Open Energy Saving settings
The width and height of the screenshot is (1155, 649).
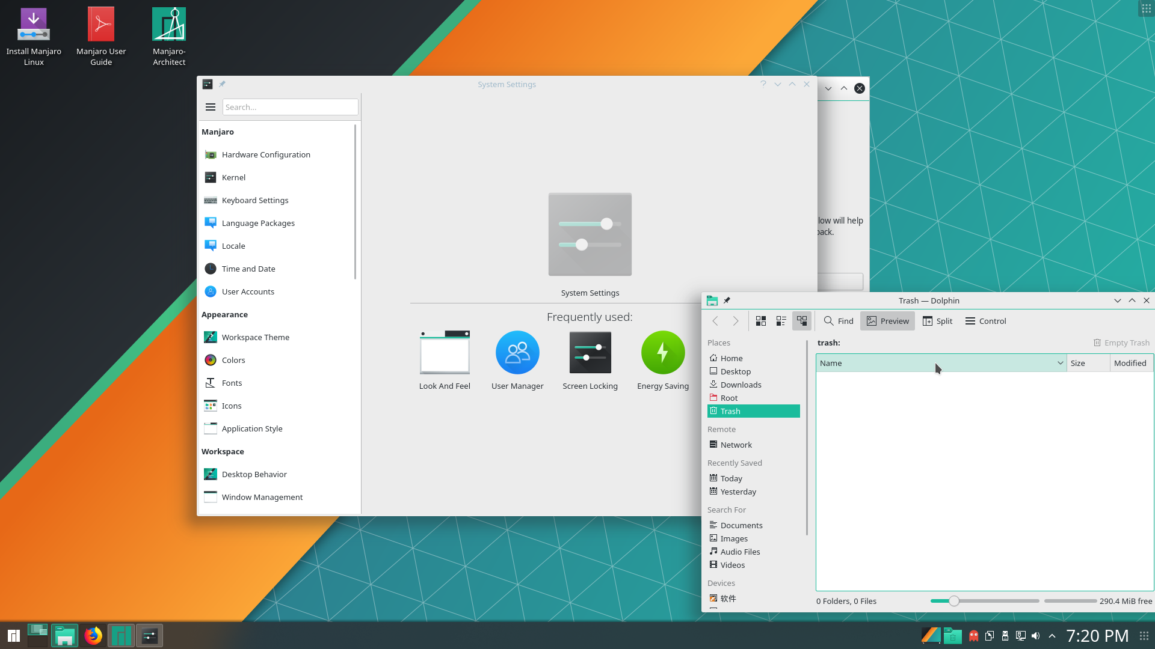click(x=663, y=360)
